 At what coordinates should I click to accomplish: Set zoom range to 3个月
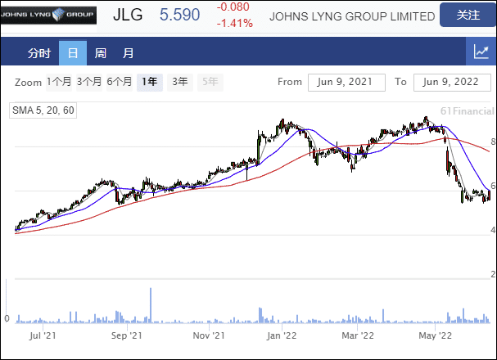[89, 82]
